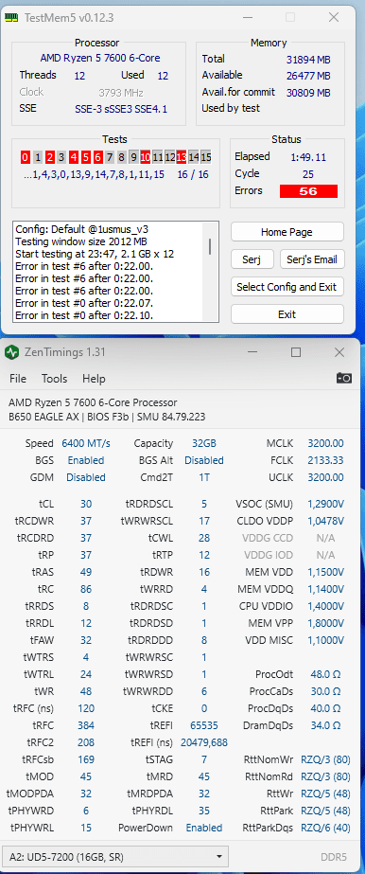This screenshot has width=365, height=874.
Task: Click the Exit button in TestMem5
Action: point(287,314)
